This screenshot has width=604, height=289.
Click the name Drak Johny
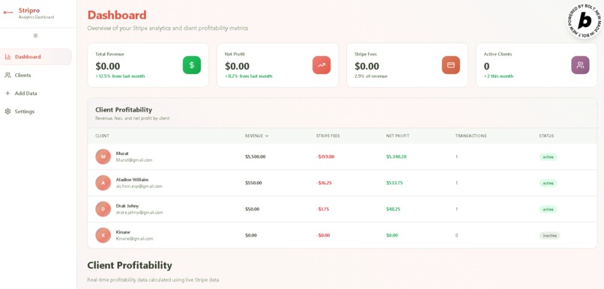click(127, 205)
